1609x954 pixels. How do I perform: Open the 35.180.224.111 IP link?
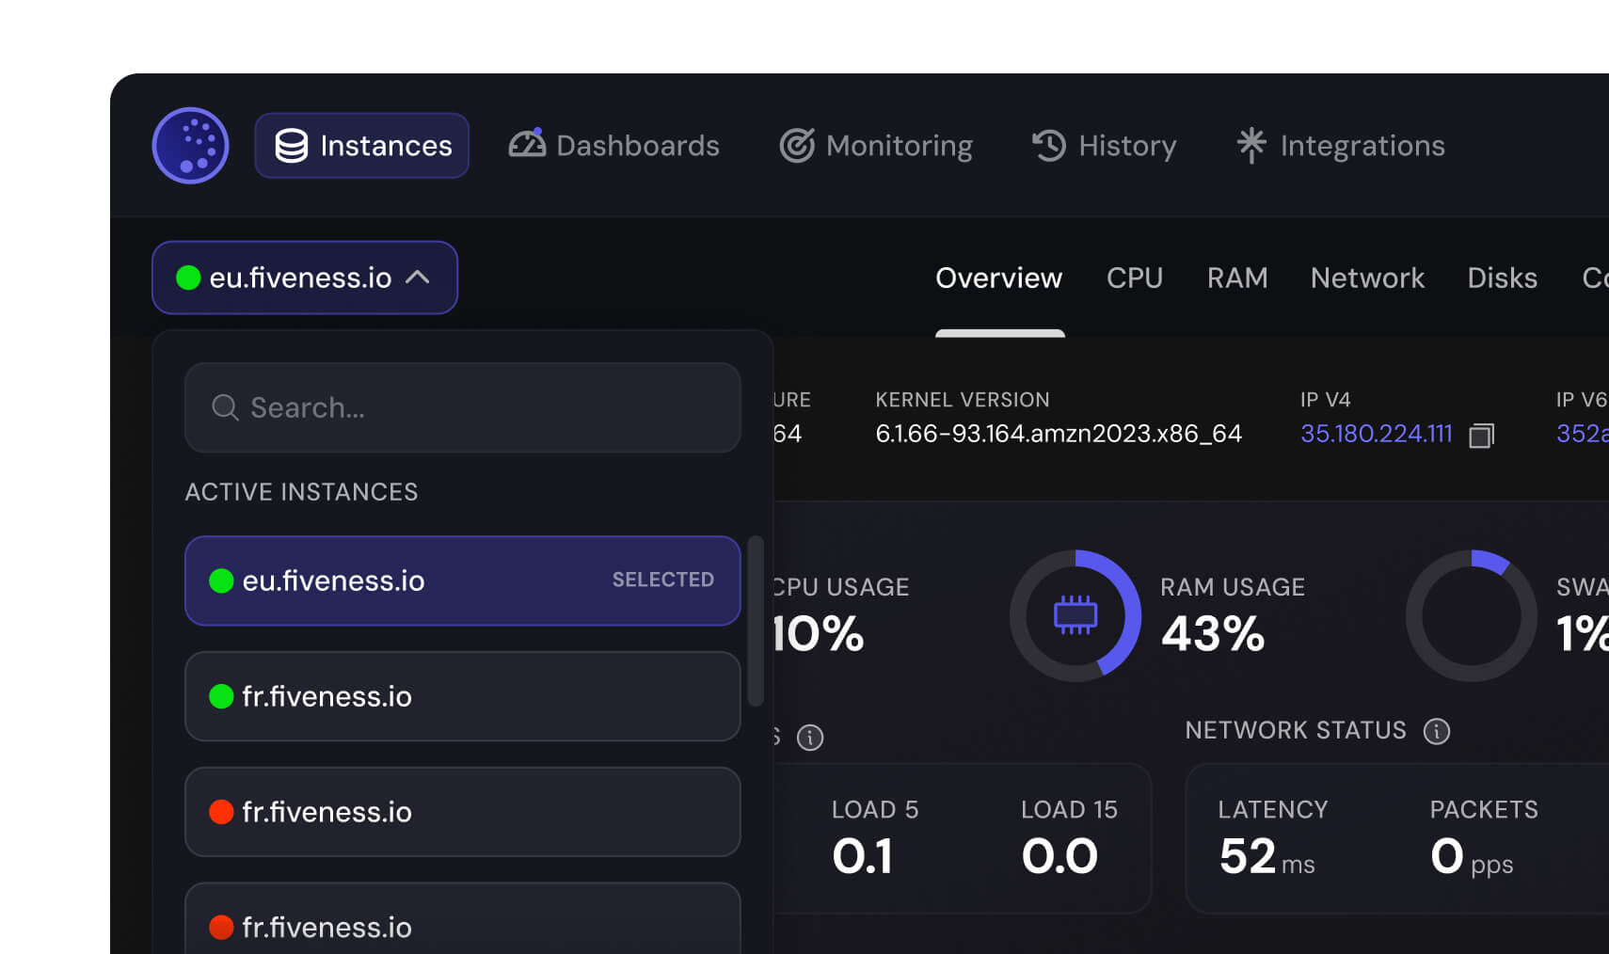(1377, 434)
